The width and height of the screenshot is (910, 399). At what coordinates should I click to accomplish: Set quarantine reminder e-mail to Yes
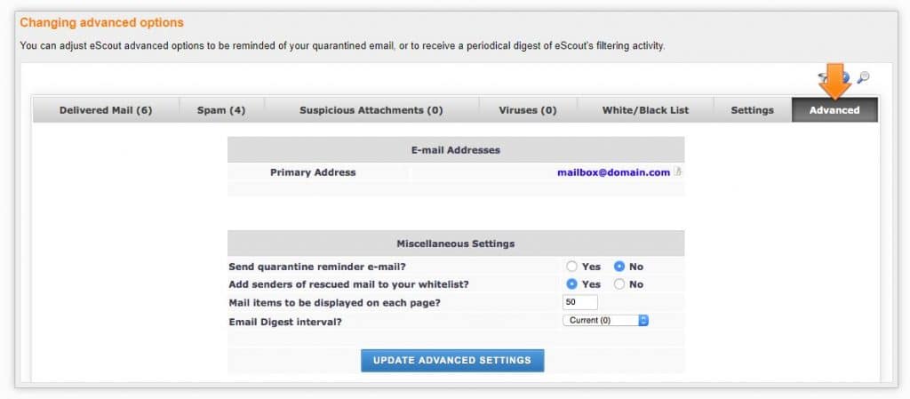[x=572, y=267]
